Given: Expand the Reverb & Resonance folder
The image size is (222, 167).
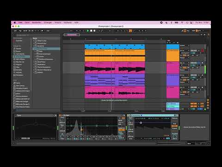Looking at the screenshot, I should tap(34, 70).
